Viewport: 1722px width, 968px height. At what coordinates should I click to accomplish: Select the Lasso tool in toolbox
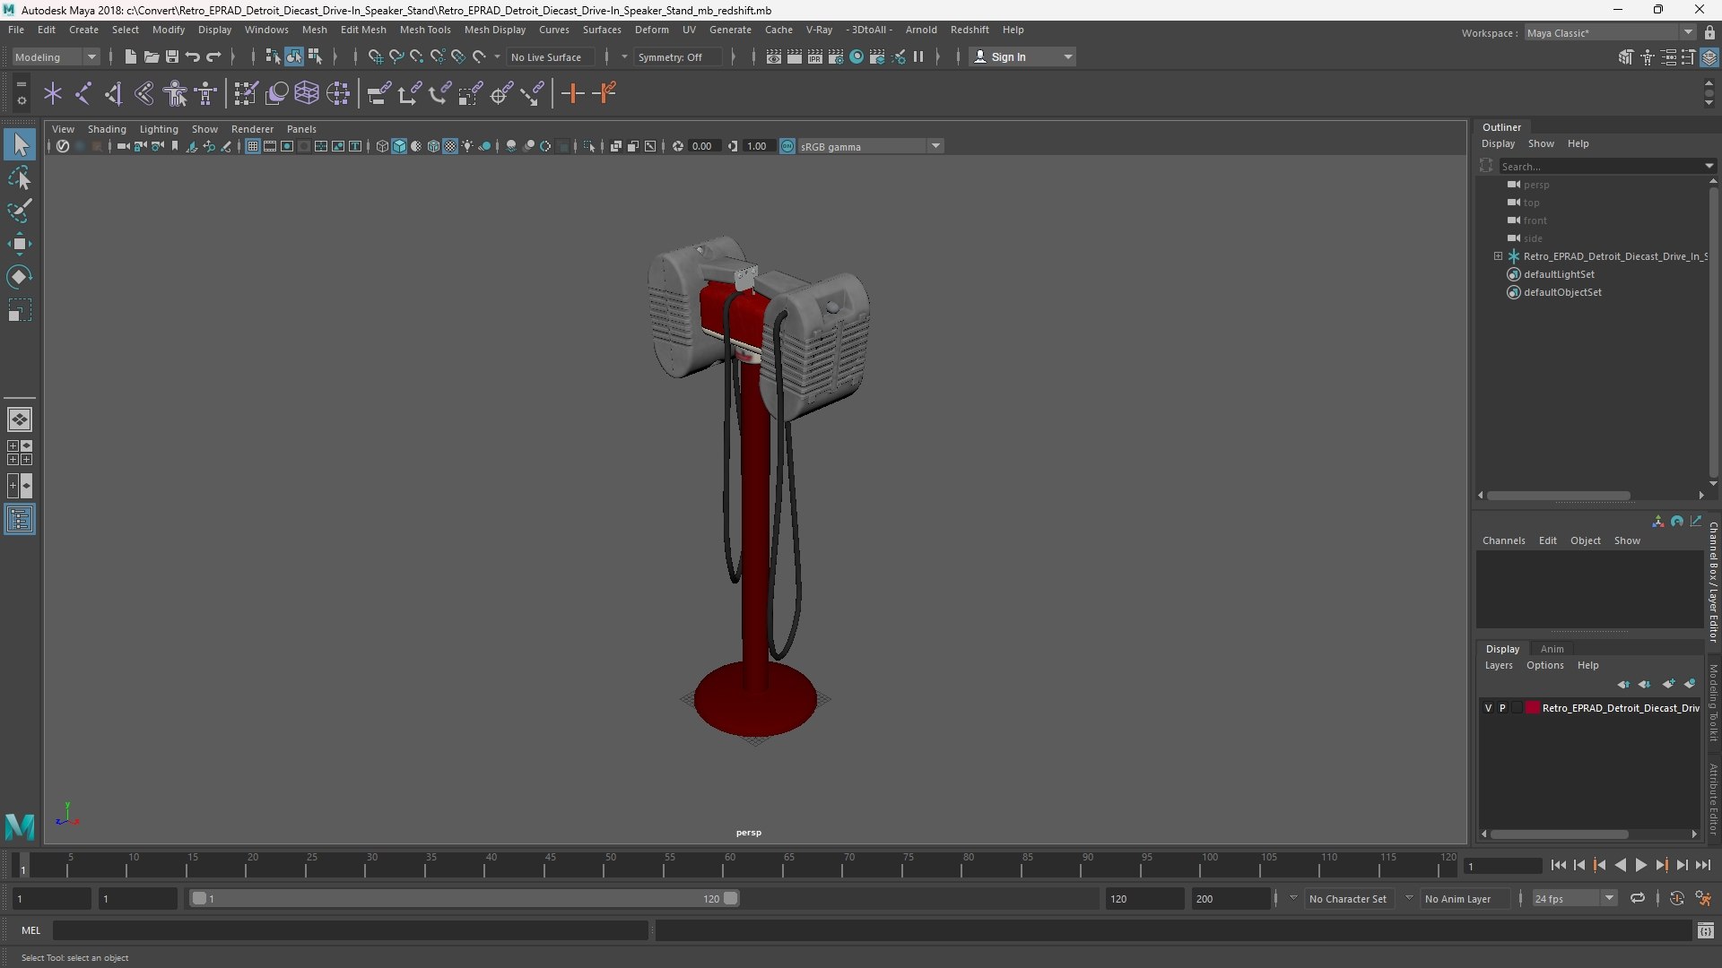pos(20,178)
